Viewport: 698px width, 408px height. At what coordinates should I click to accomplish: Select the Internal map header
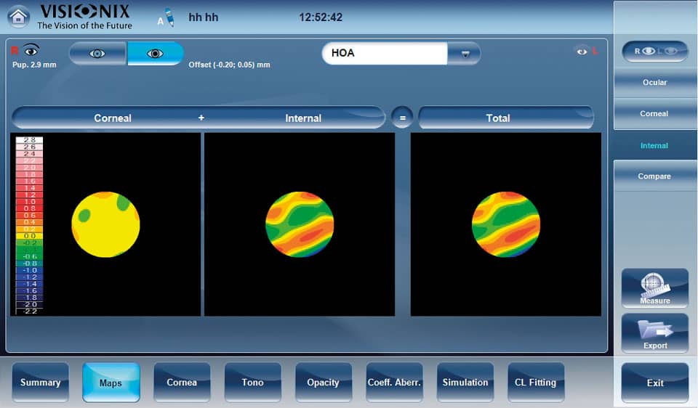pyautogui.click(x=303, y=118)
